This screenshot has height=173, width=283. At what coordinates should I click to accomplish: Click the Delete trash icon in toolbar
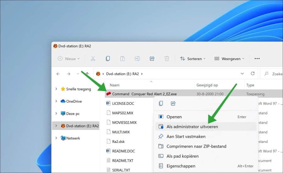pyautogui.click(x=167, y=59)
